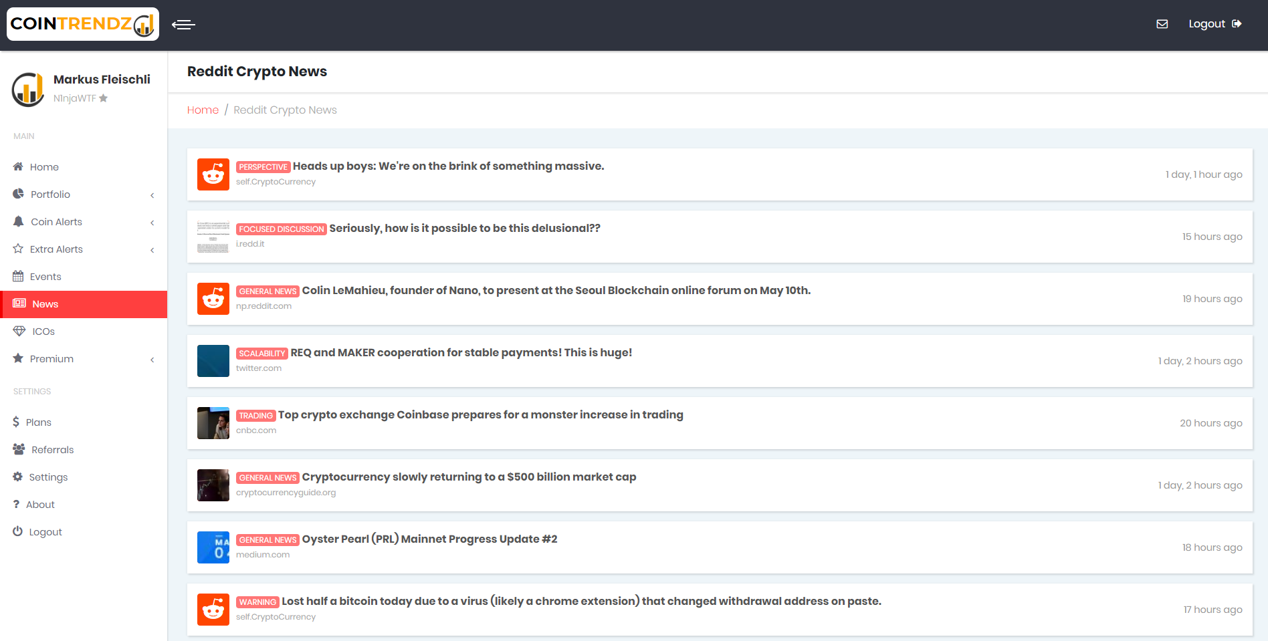Image resolution: width=1268 pixels, height=641 pixels.
Task: Click the Premium star icon
Action: (x=18, y=358)
